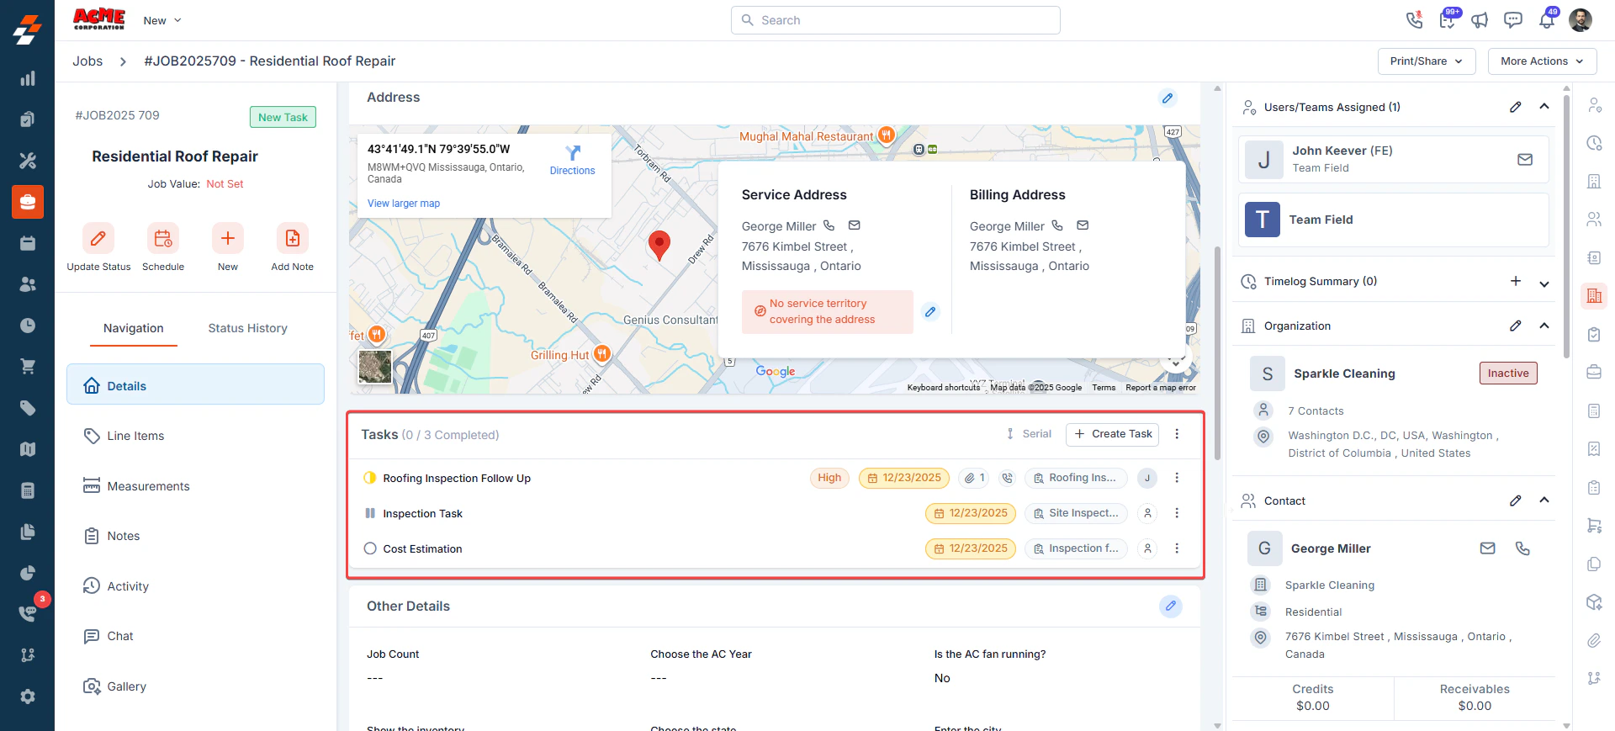1615x731 pixels.
Task: Collapse the Organization section
Action: click(x=1544, y=326)
